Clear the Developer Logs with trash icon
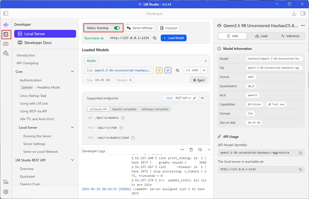Viewport: 309px width, 199px height. [191, 150]
